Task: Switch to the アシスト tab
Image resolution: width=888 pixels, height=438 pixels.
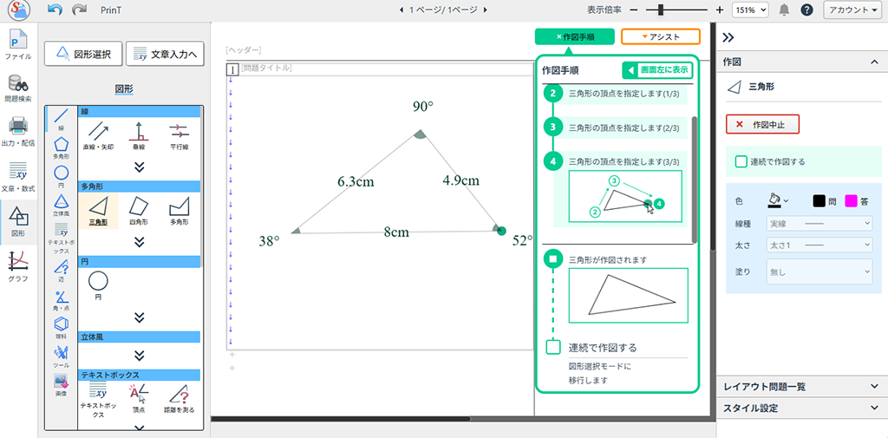Action: tap(662, 37)
